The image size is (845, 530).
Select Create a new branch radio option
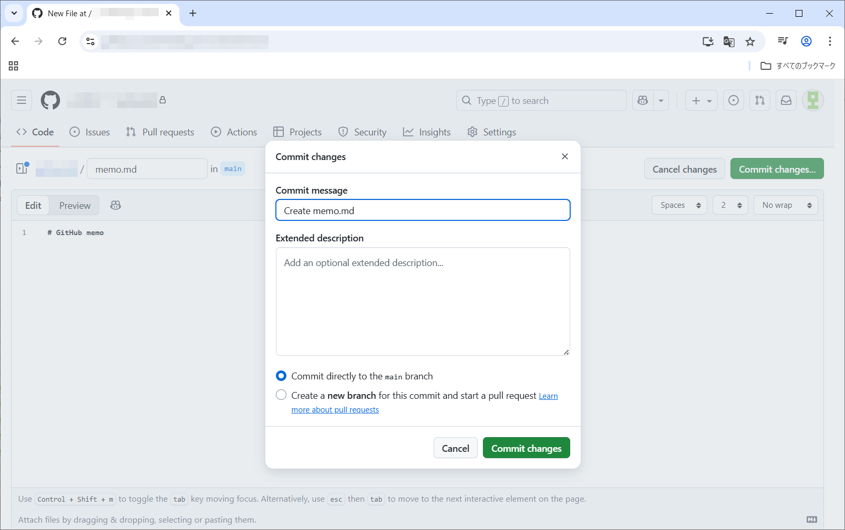click(x=281, y=395)
